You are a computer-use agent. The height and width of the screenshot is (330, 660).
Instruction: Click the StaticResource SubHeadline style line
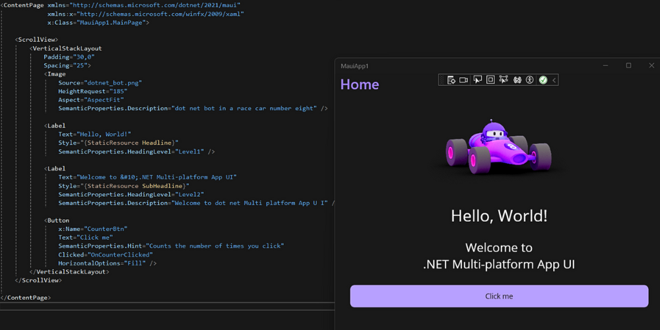coord(124,185)
